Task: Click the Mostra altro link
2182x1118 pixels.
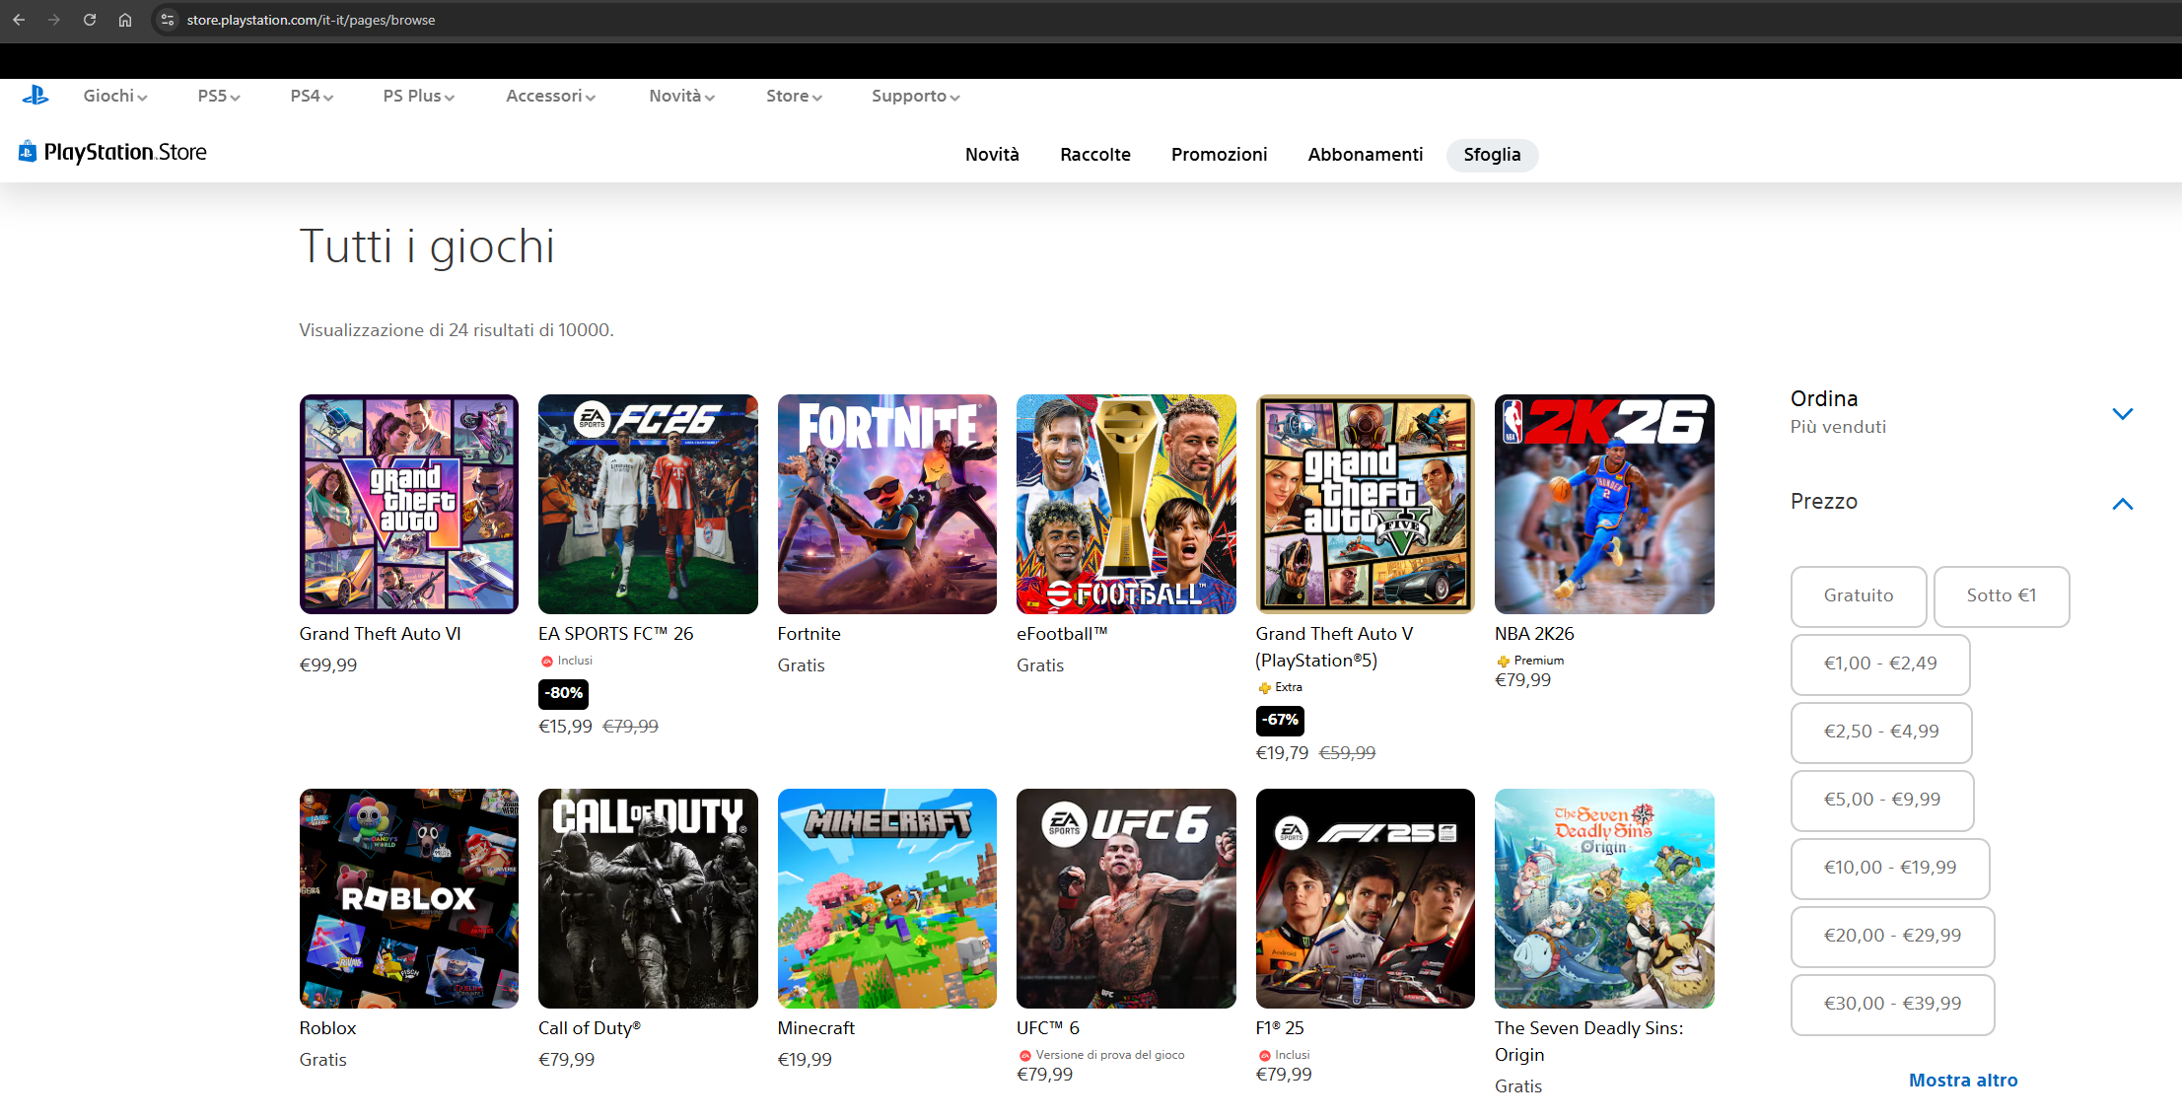Action: coord(1963,1080)
